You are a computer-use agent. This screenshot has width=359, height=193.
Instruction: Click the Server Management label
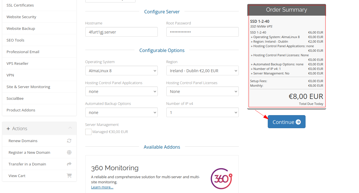[102, 124]
